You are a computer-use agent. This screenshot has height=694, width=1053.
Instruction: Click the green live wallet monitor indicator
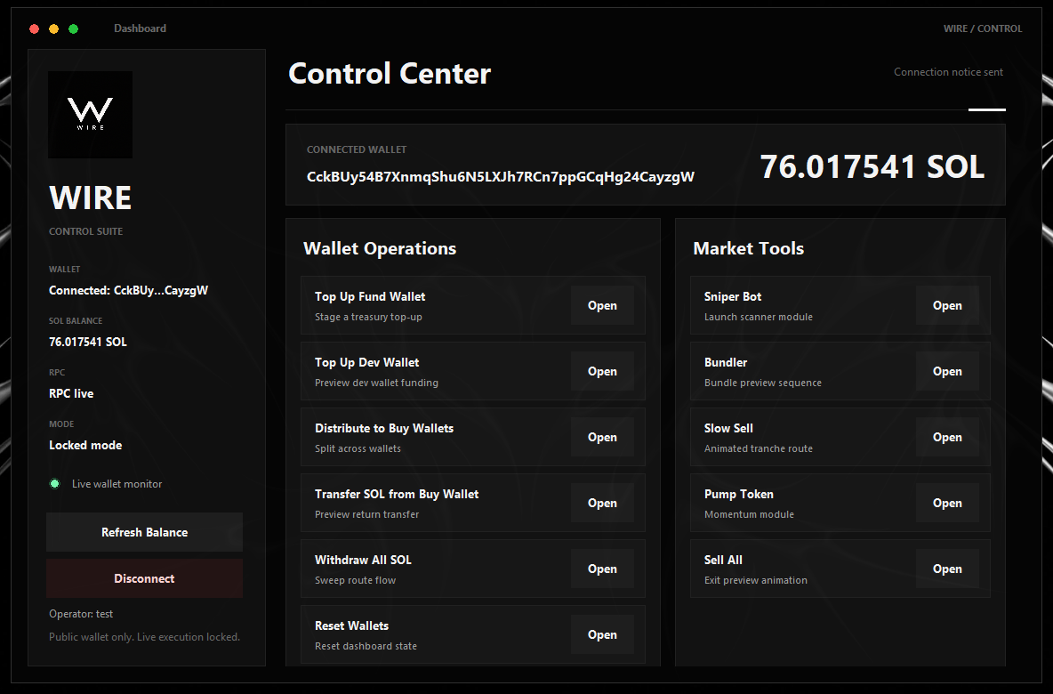pos(55,484)
